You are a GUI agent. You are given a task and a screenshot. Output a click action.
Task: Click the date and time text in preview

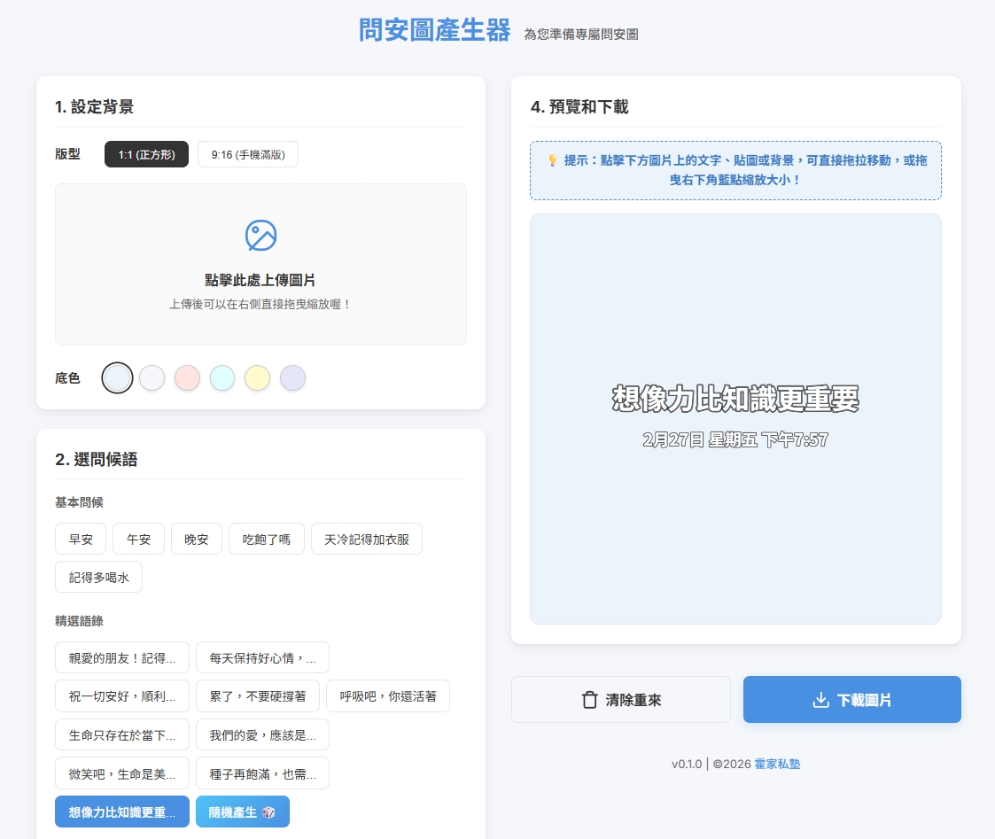pos(735,439)
